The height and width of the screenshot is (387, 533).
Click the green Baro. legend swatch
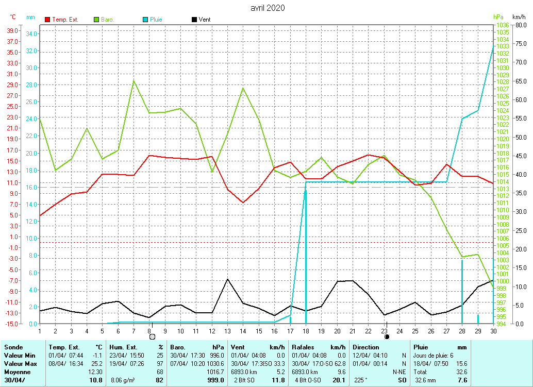[x=96, y=20]
